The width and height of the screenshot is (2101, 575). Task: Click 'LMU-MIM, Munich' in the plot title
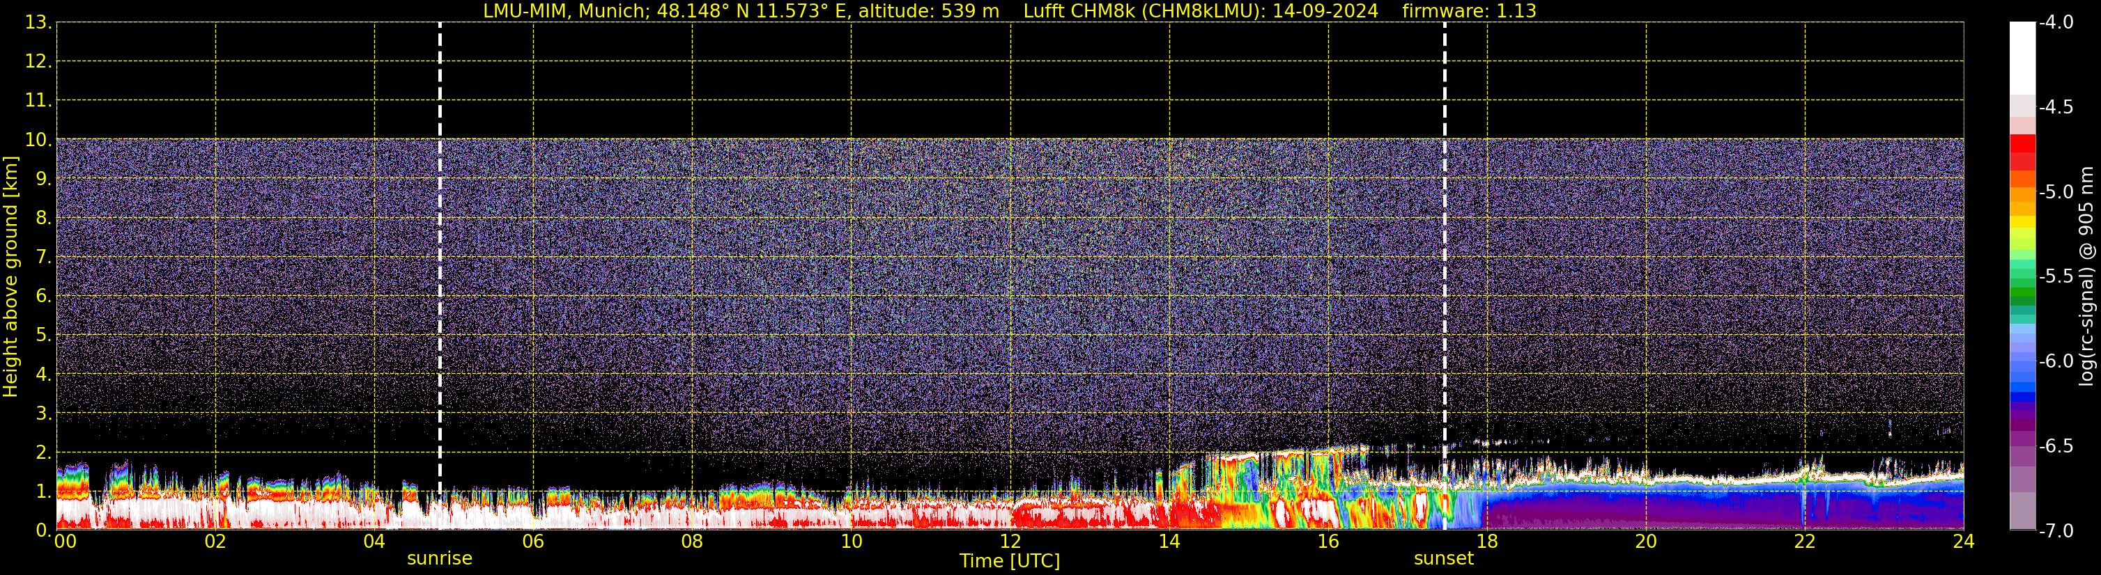(566, 11)
